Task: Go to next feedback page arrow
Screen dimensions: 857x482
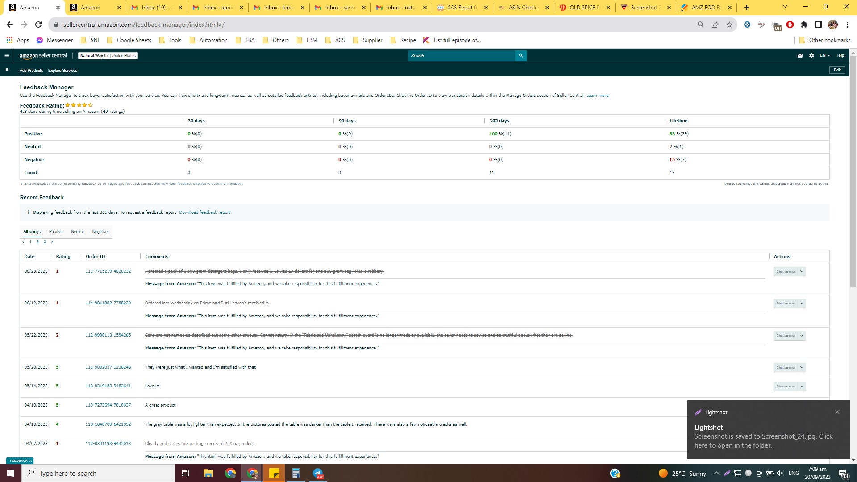Action: pyautogui.click(x=52, y=242)
